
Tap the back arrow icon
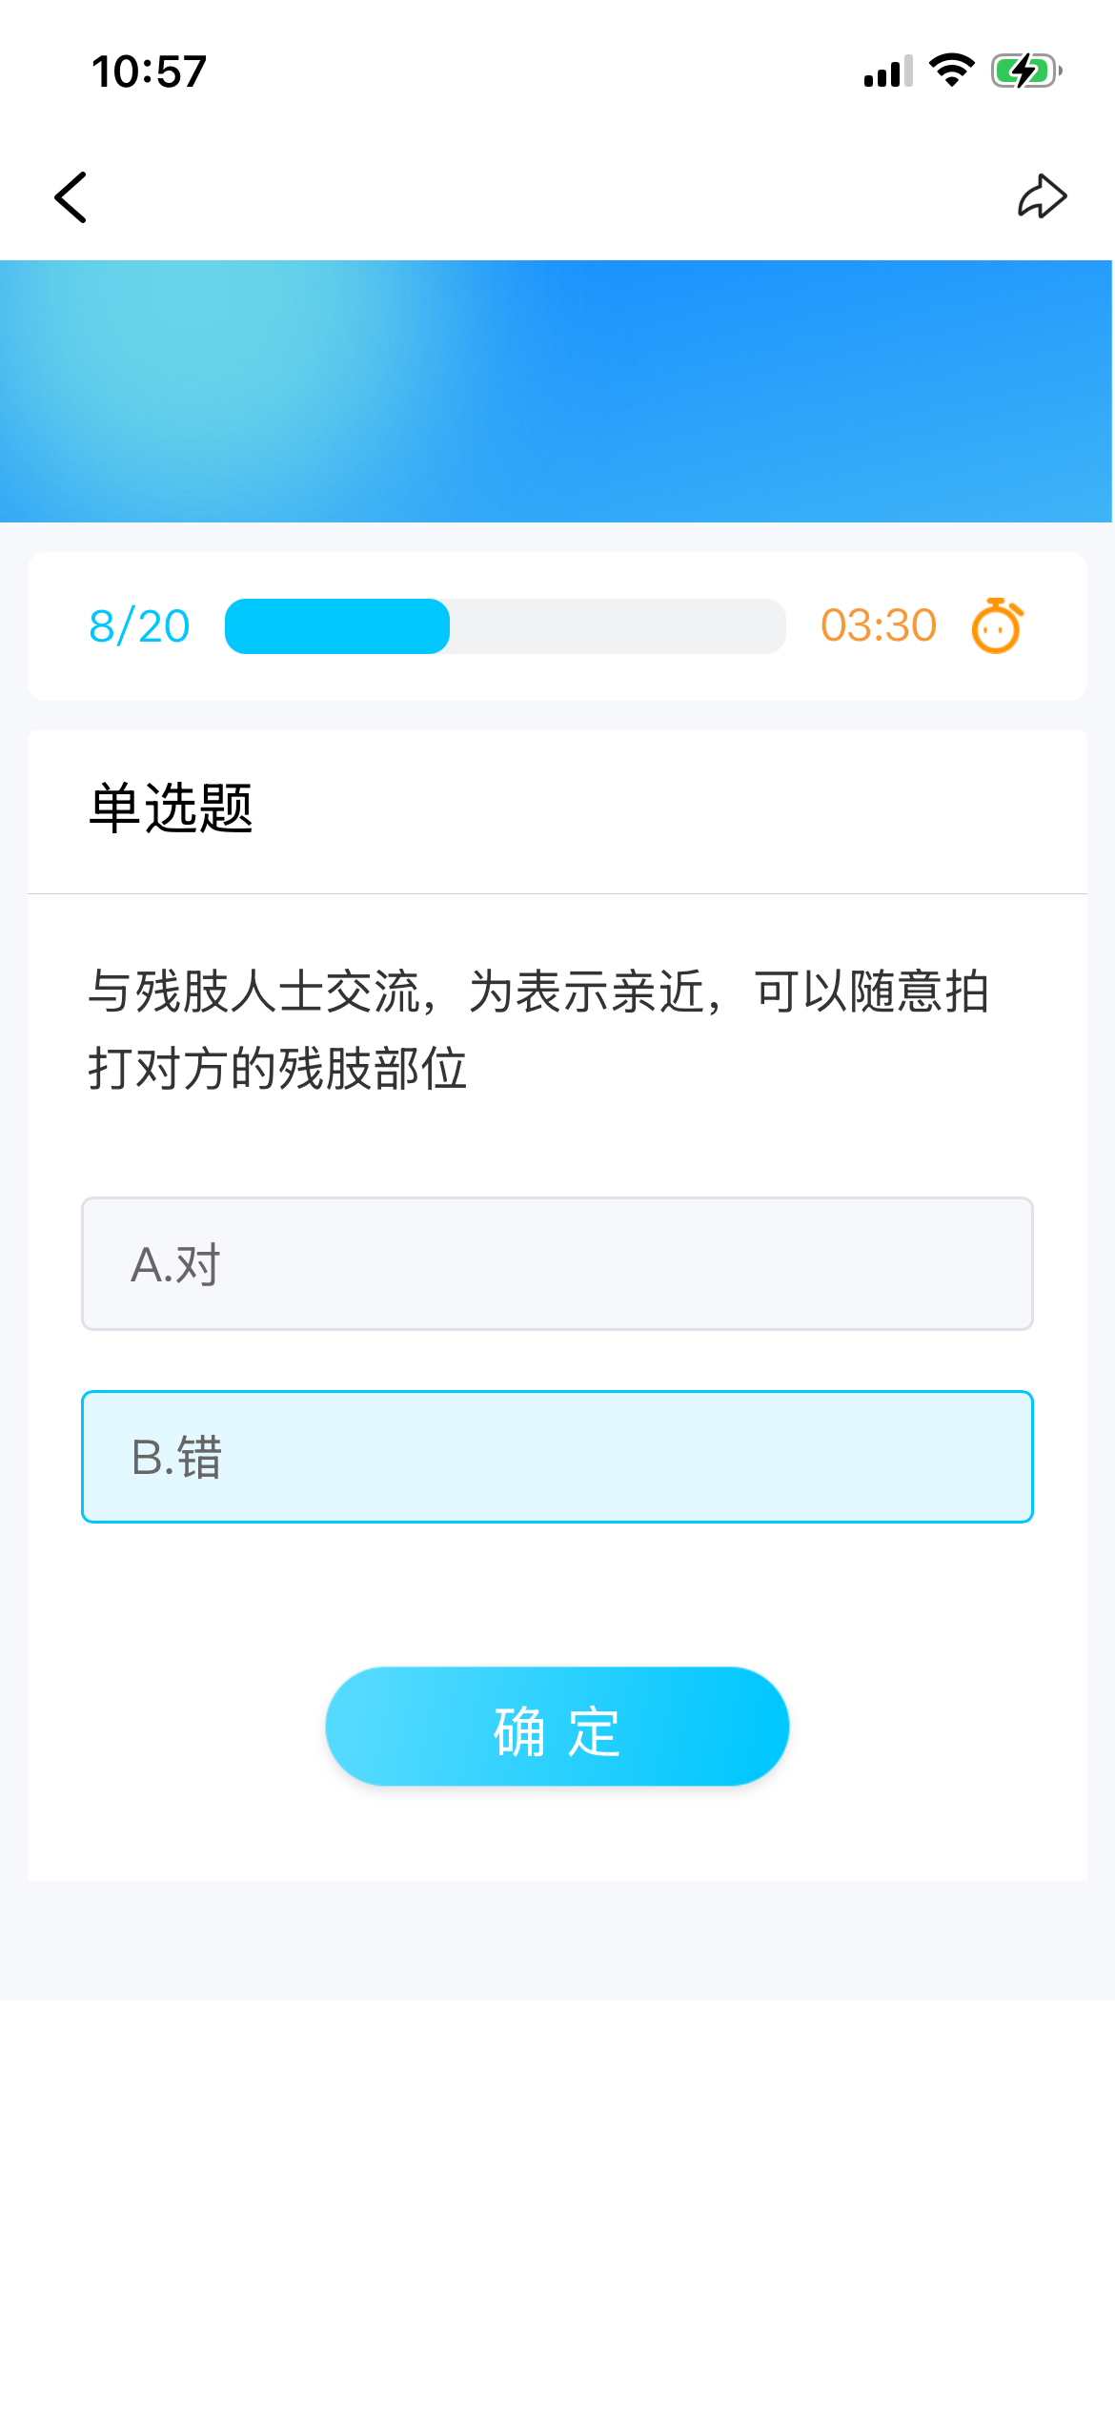click(71, 197)
